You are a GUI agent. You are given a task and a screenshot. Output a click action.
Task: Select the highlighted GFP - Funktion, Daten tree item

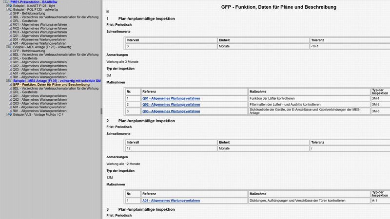click(51, 85)
